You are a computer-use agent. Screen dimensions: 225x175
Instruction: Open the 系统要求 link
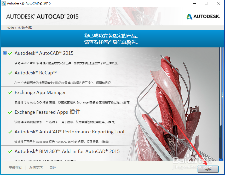point(36,167)
